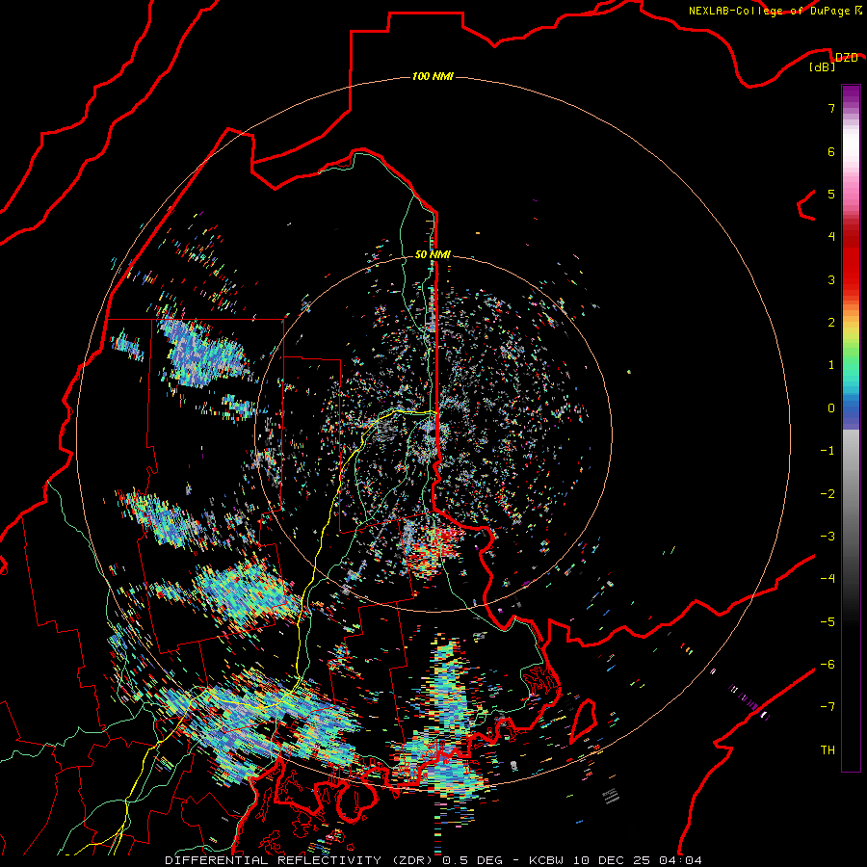Click the 5 value on the scale
The width and height of the screenshot is (867, 867).
(x=831, y=194)
